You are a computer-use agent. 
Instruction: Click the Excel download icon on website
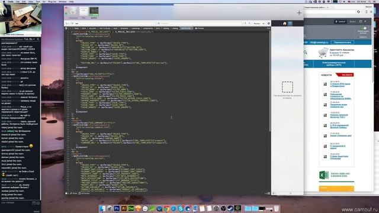324,175
